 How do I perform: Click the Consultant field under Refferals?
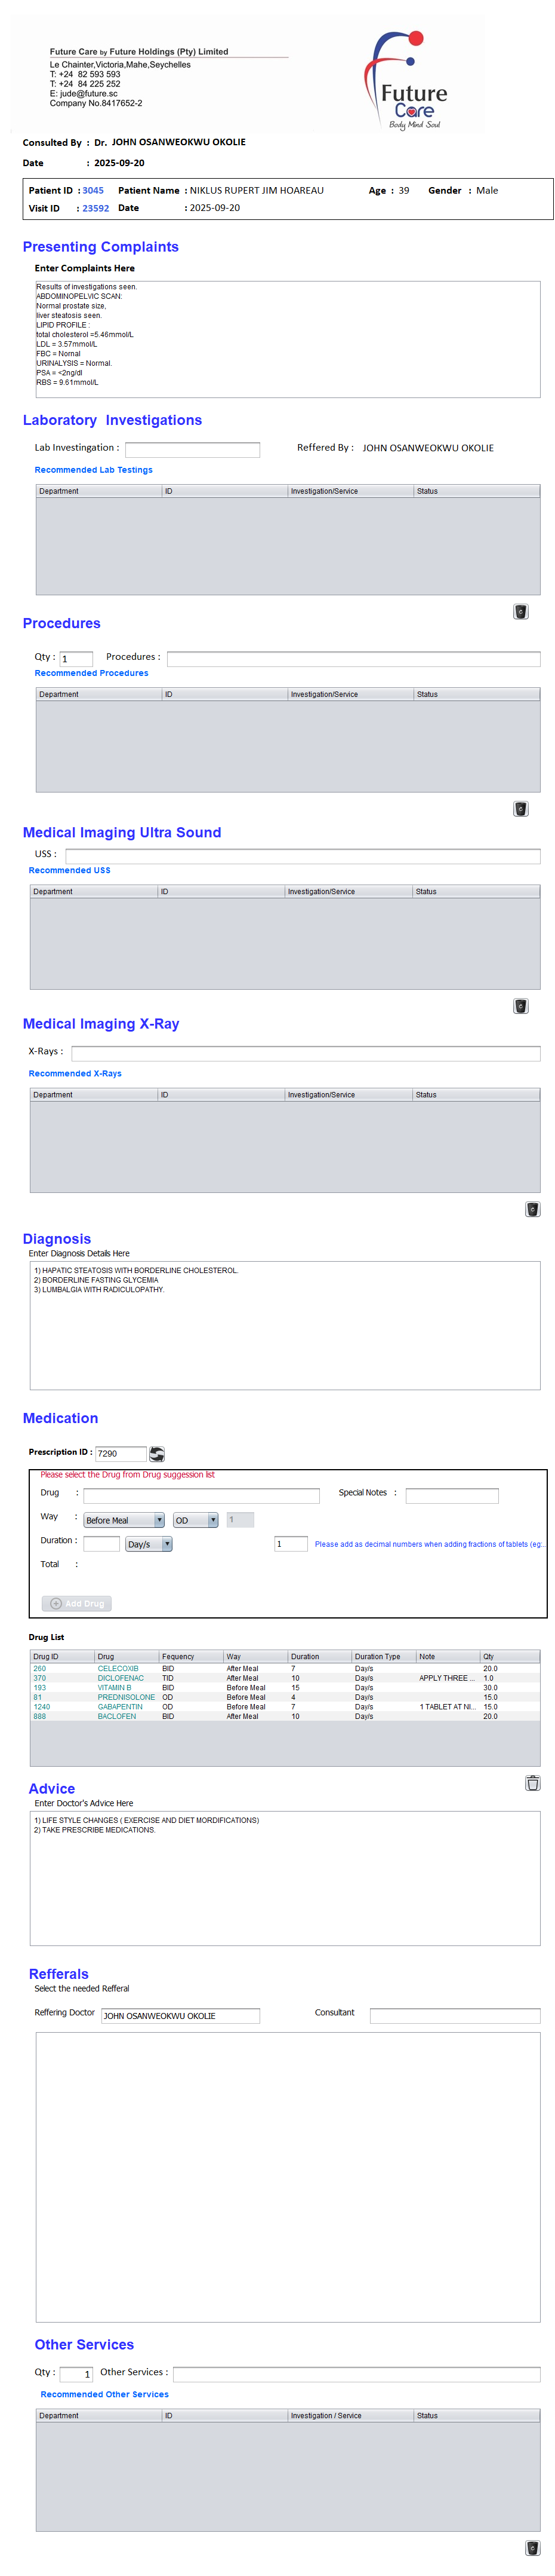(x=454, y=2015)
